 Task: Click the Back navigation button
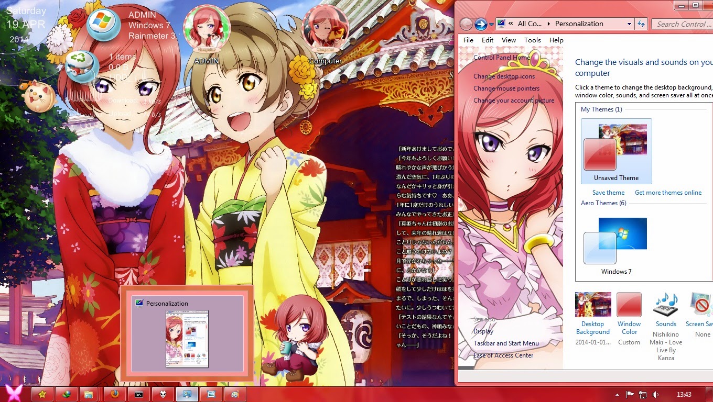(466, 24)
